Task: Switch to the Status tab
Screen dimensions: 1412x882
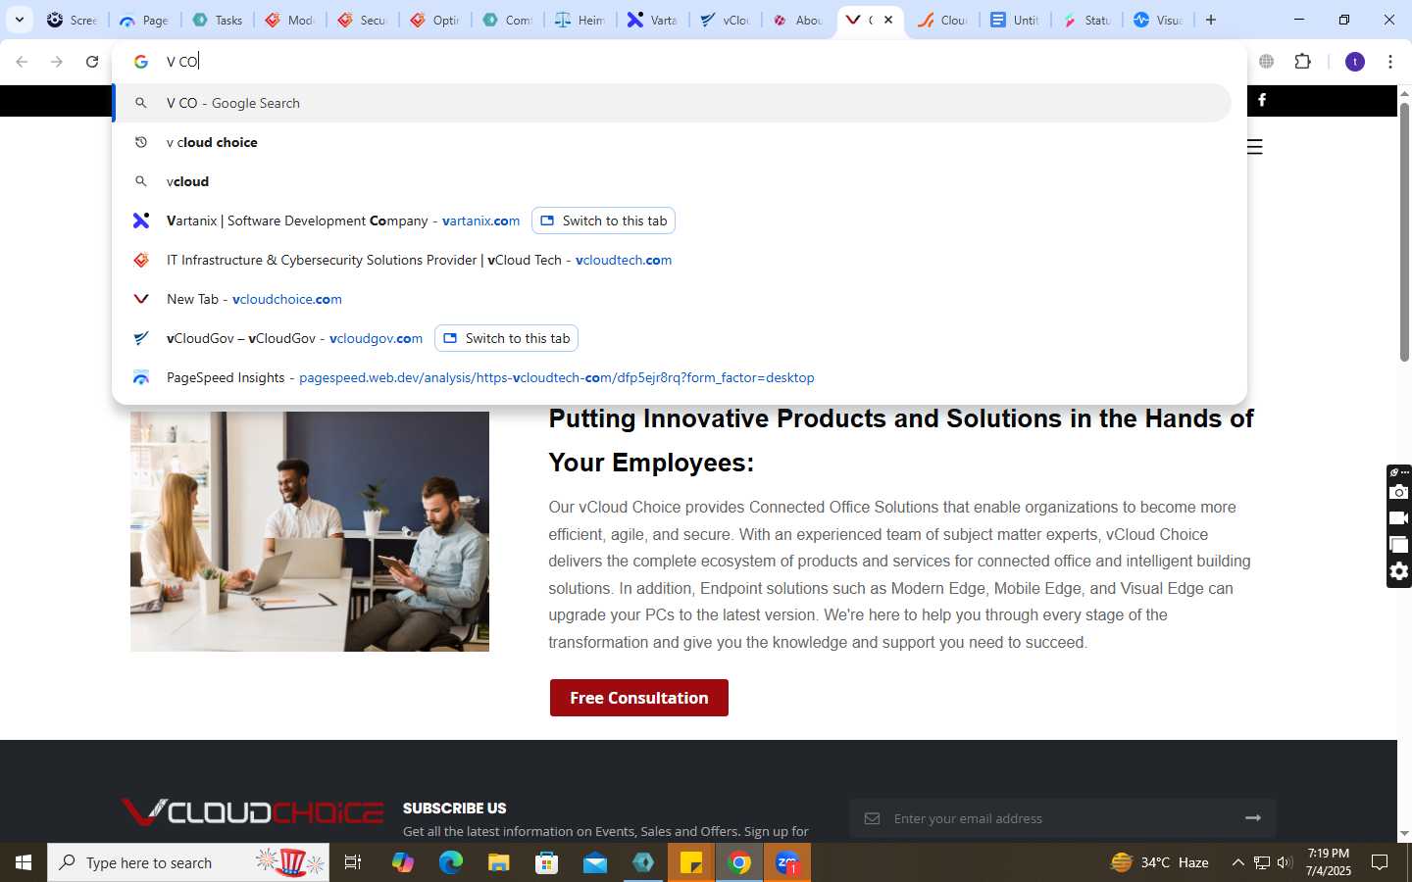Action: 1087,20
